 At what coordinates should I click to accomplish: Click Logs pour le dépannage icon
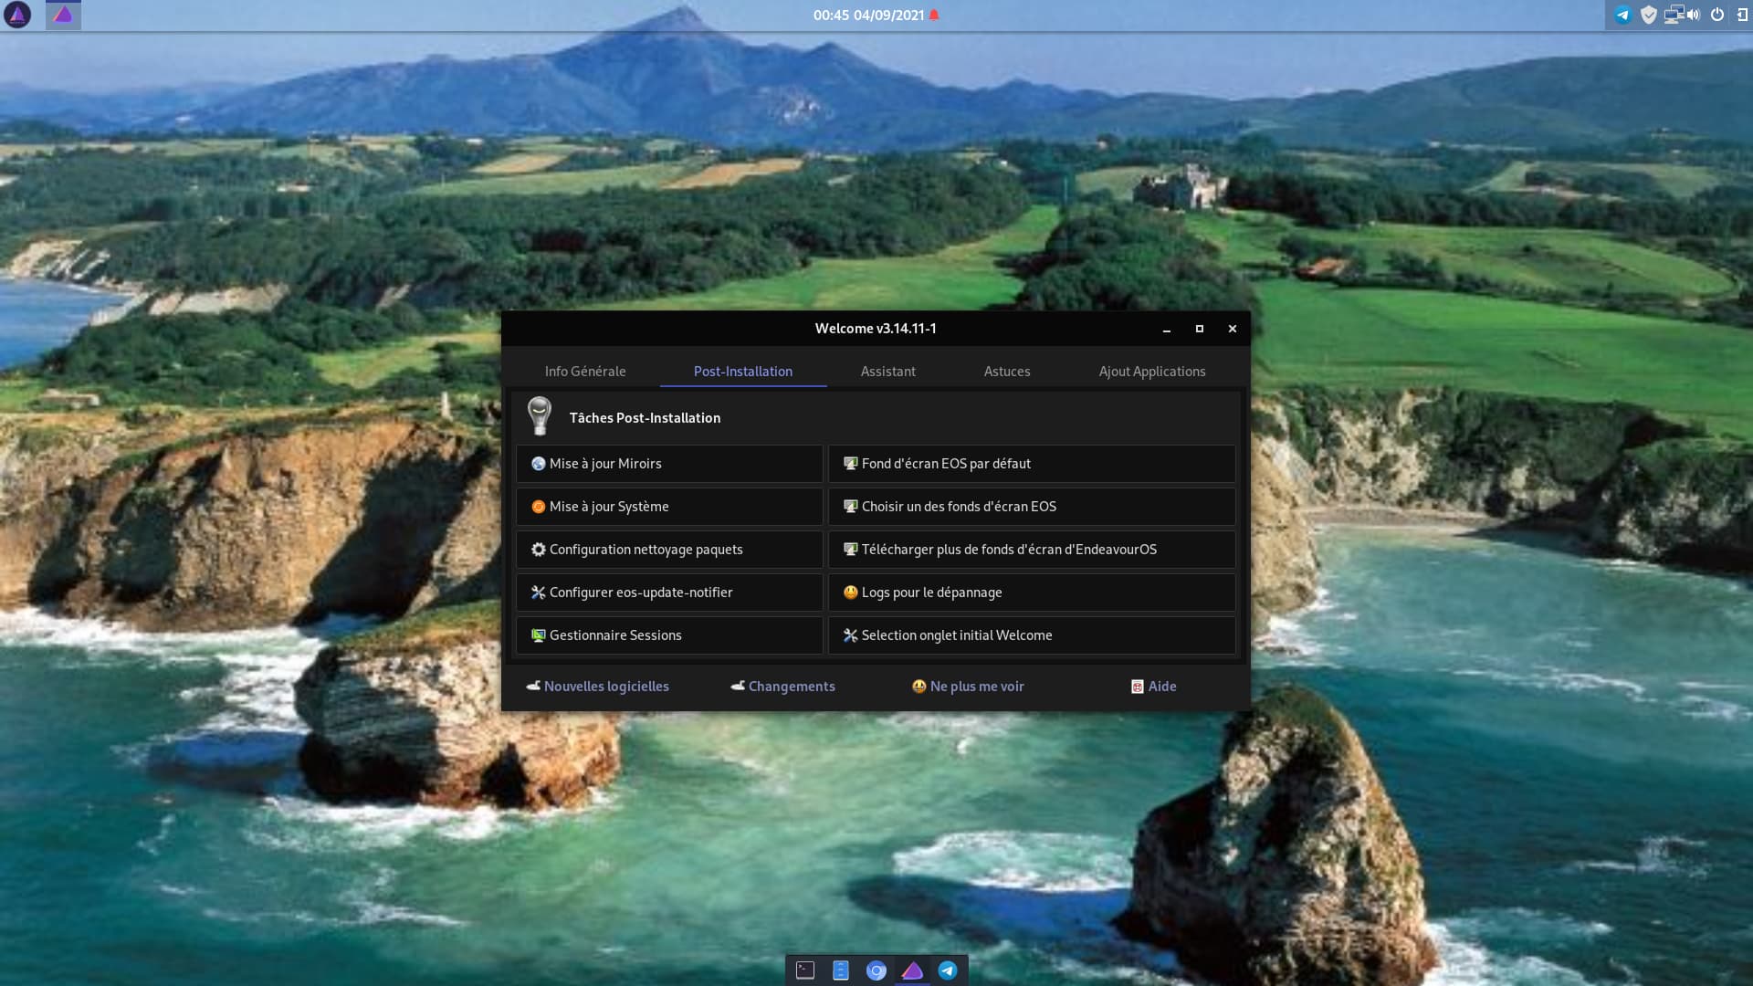[x=850, y=591]
